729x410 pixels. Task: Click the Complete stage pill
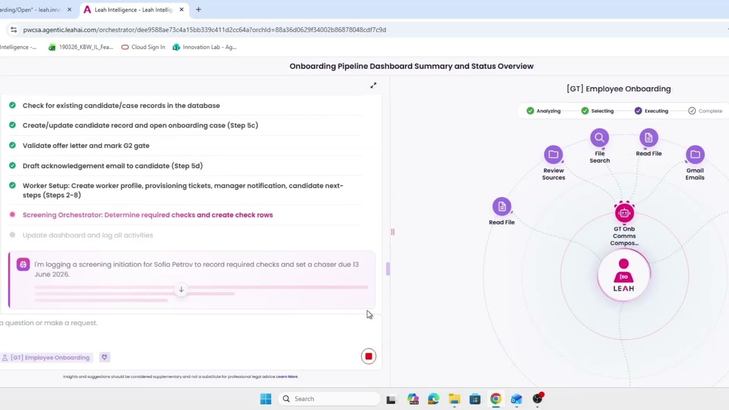click(705, 111)
